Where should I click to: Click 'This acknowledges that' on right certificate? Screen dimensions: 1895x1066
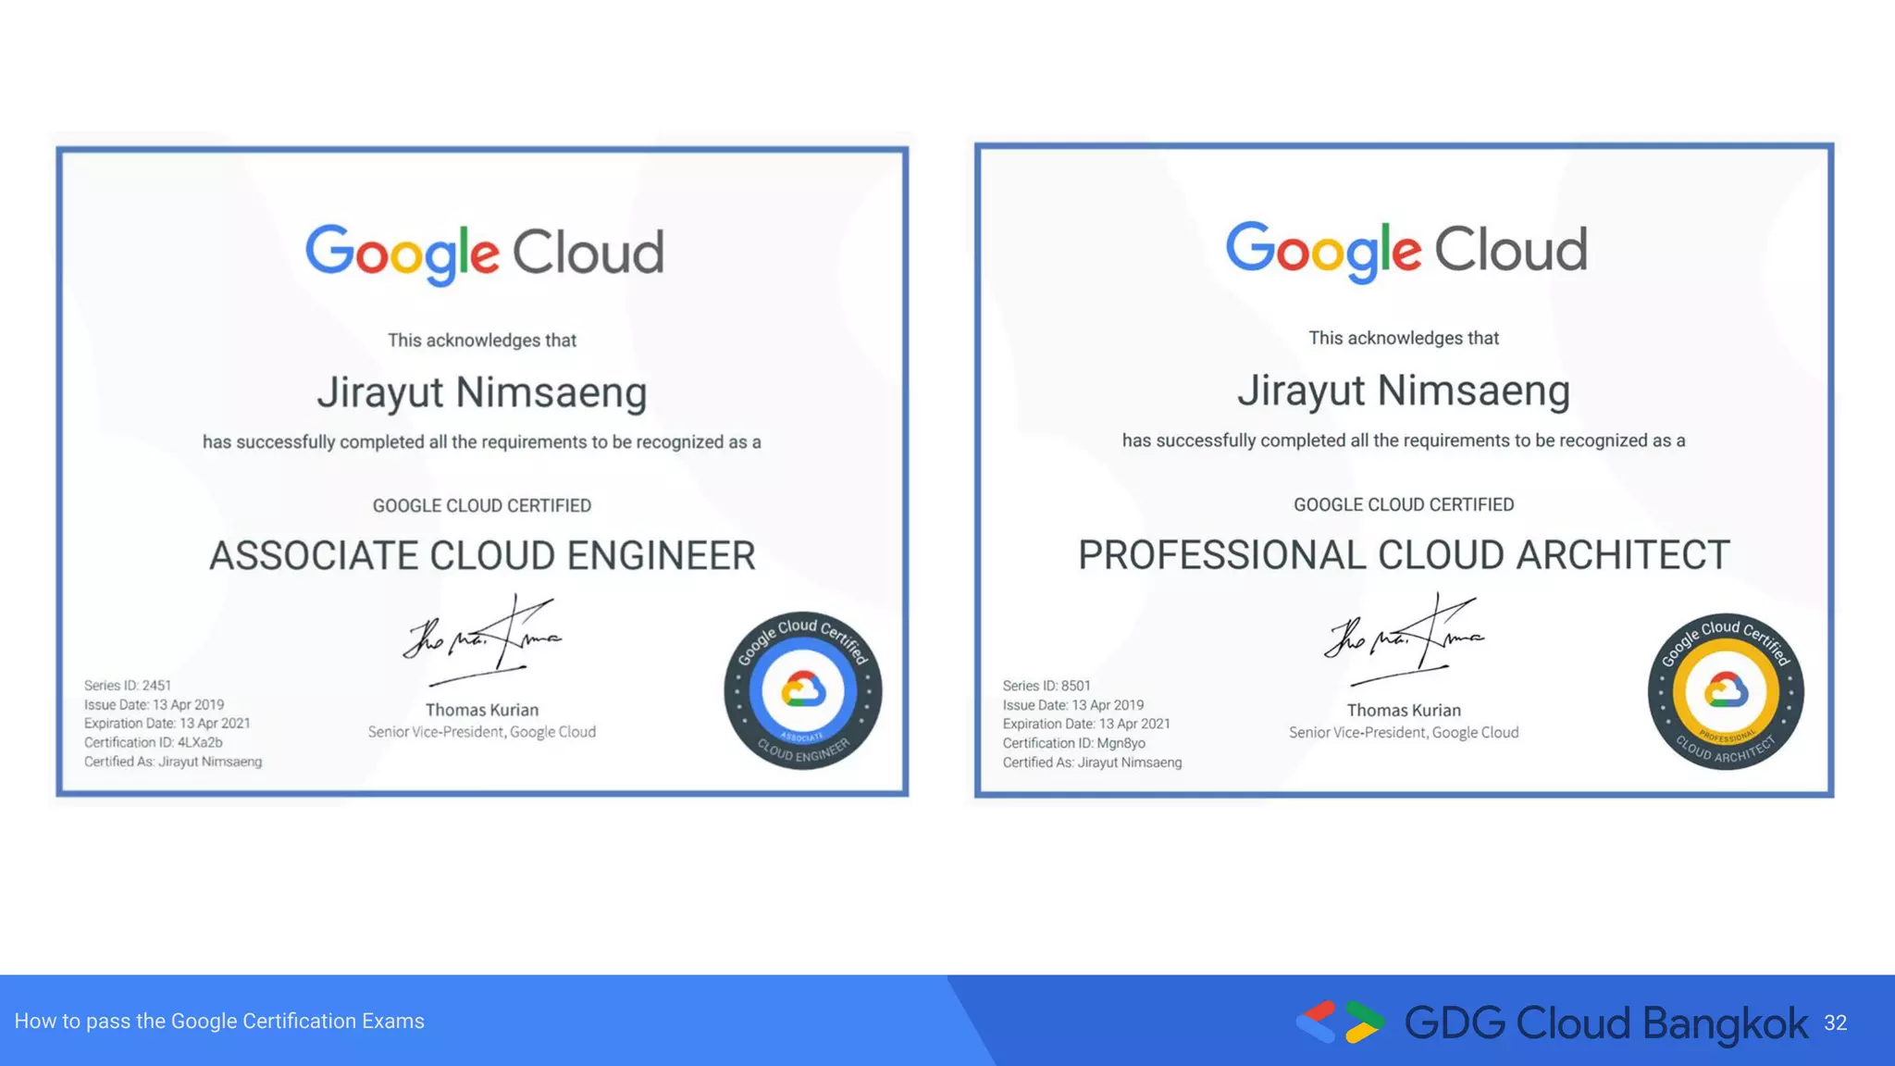[1404, 338]
